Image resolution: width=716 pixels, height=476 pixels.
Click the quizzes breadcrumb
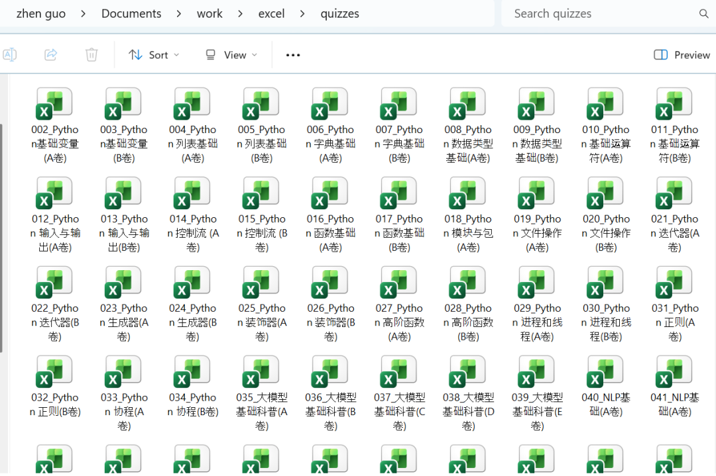[339, 14]
